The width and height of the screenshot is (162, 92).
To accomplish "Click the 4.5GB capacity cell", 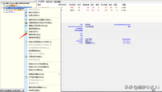I will (124, 8).
